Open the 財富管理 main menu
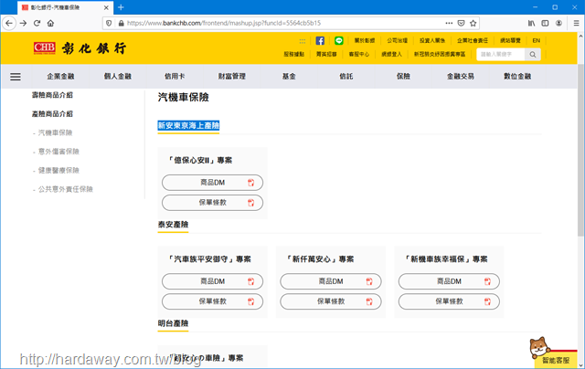585x369 pixels. pyautogui.click(x=231, y=77)
